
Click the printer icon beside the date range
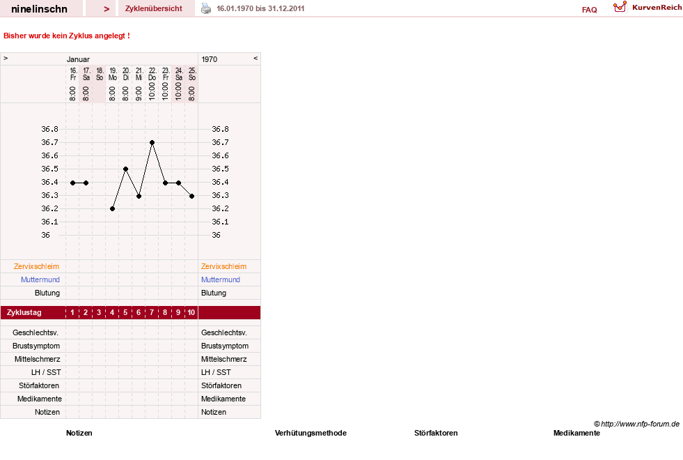point(206,8)
